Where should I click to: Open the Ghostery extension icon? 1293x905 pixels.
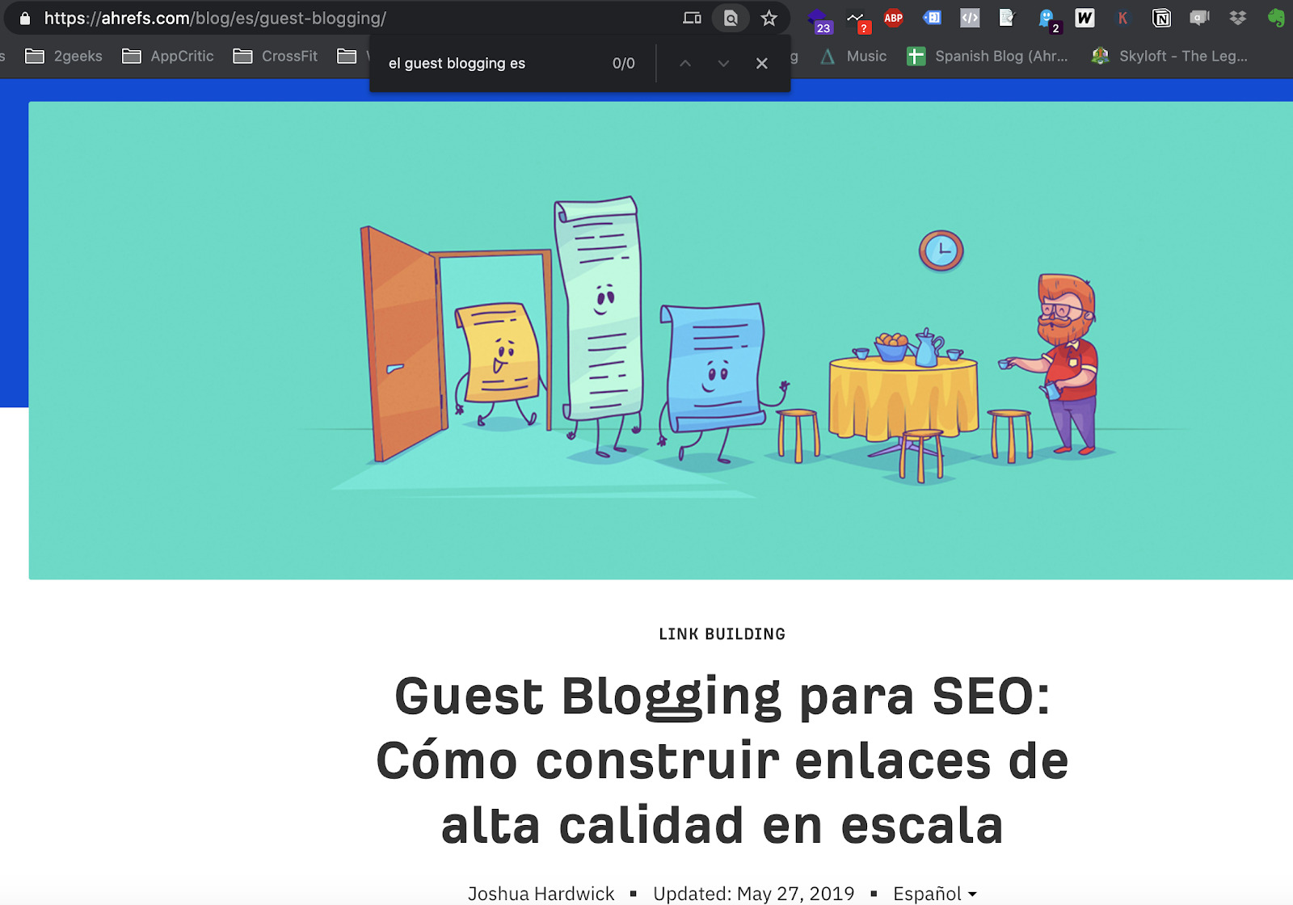1047,18
